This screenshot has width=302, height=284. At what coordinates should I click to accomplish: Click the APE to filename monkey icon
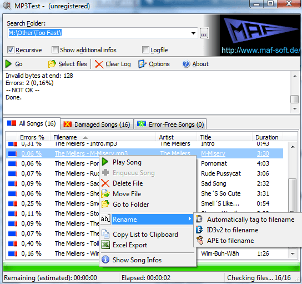coord(200,240)
